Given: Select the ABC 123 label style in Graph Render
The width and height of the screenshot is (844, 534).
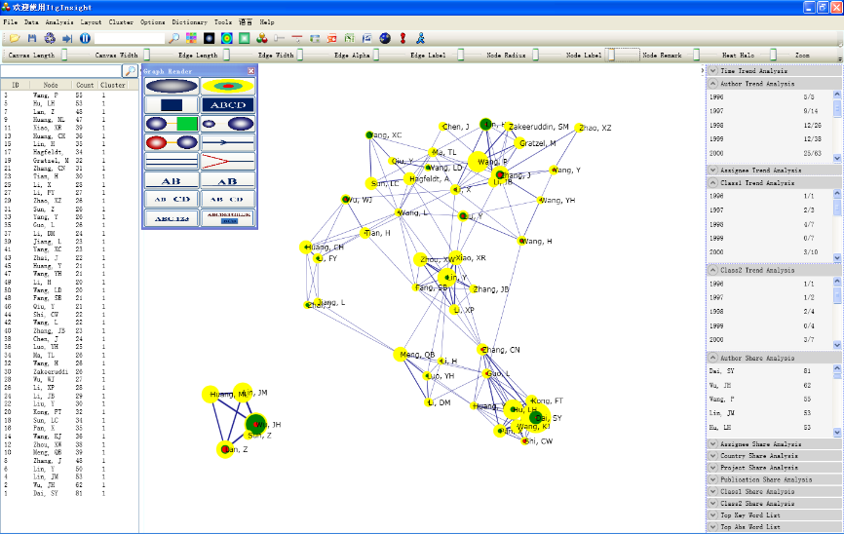Looking at the screenshot, I should [x=172, y=218].
